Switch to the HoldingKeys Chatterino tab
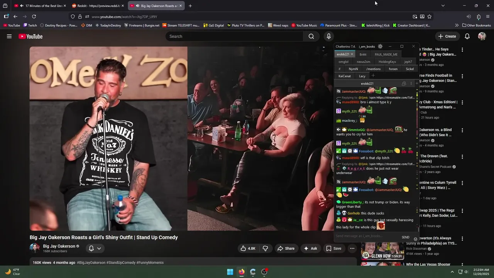The width and height of the screenshot is (494, 278). click(x=387, y=62)
